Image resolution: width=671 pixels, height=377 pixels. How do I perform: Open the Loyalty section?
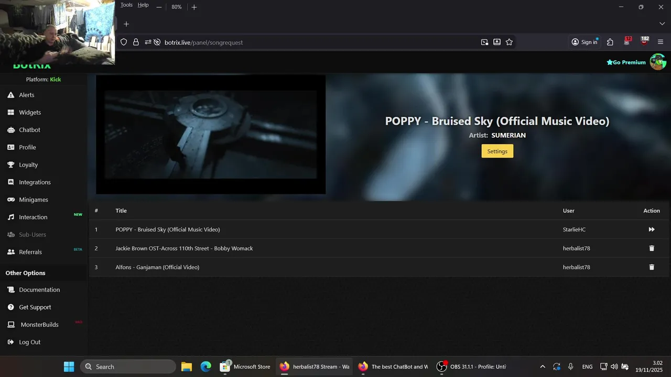(x=23, y=165)
